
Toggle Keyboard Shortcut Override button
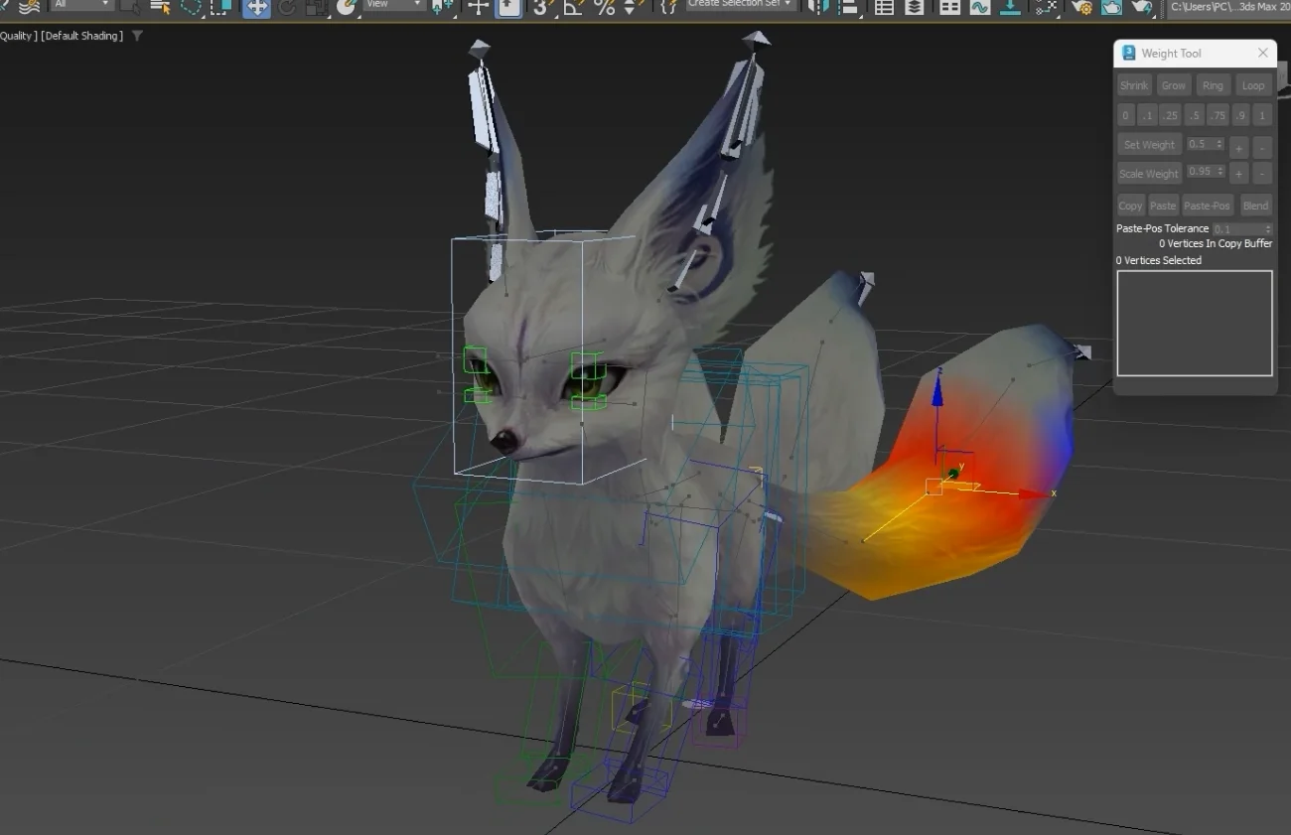pyautogui.click(x=508, y=7)
